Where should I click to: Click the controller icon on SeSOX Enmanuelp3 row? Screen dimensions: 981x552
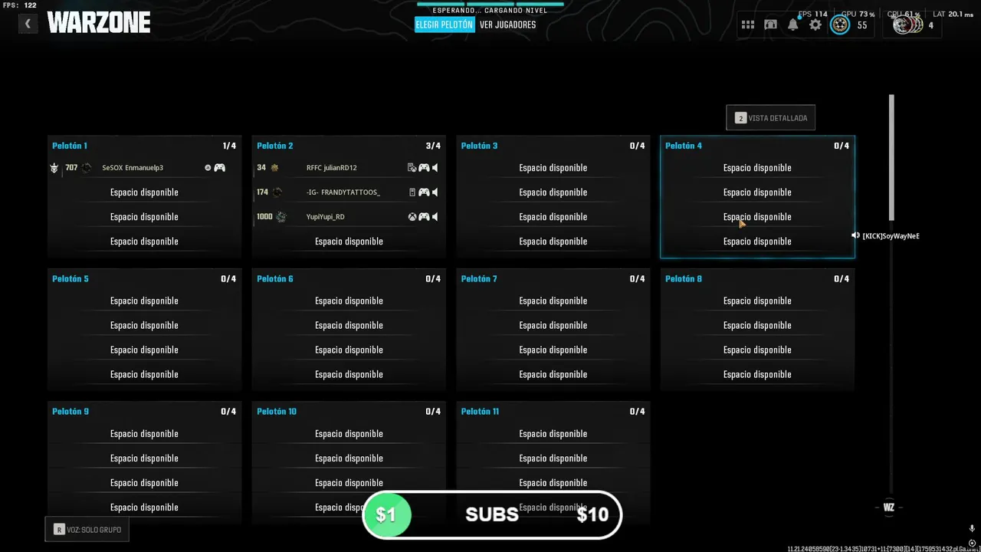pyautogui.click(x=219, y=168)
